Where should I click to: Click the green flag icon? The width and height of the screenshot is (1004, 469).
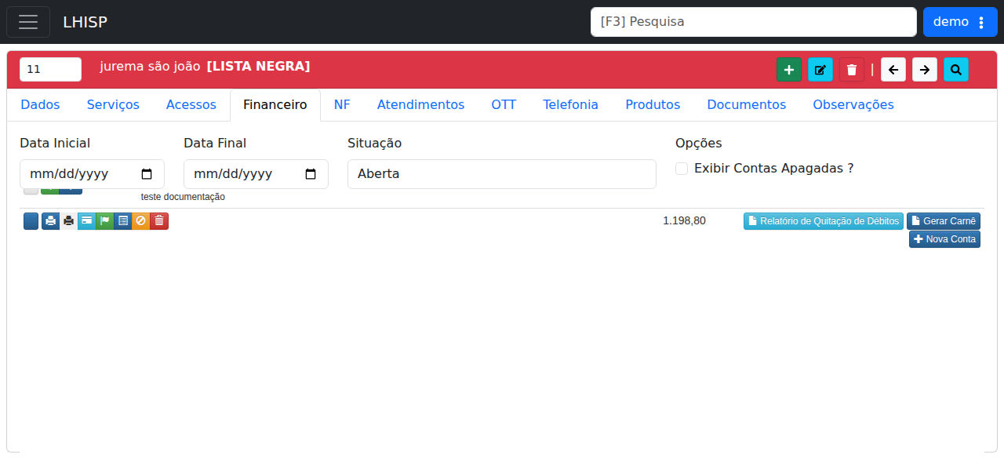click(104, 221)
